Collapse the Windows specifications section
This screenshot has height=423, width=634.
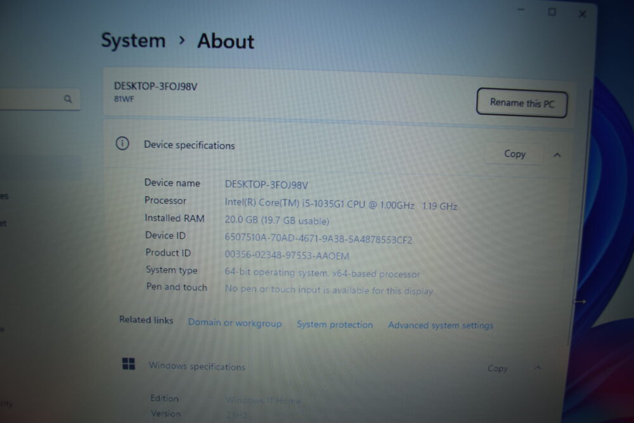pyautogui.click(x=538, y=368)
